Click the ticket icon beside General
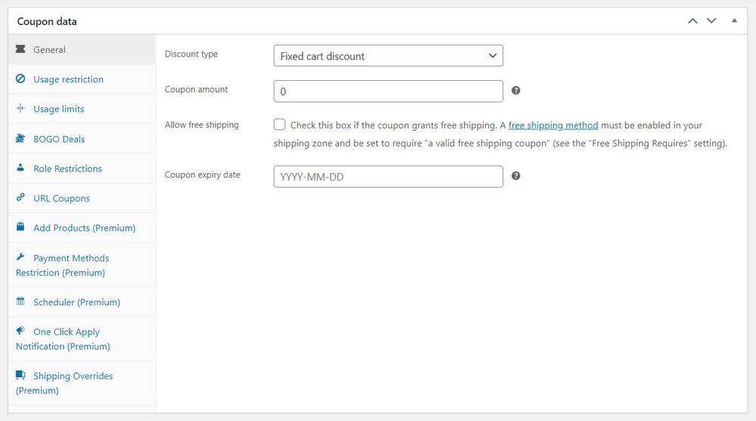 tap(20, 49)
